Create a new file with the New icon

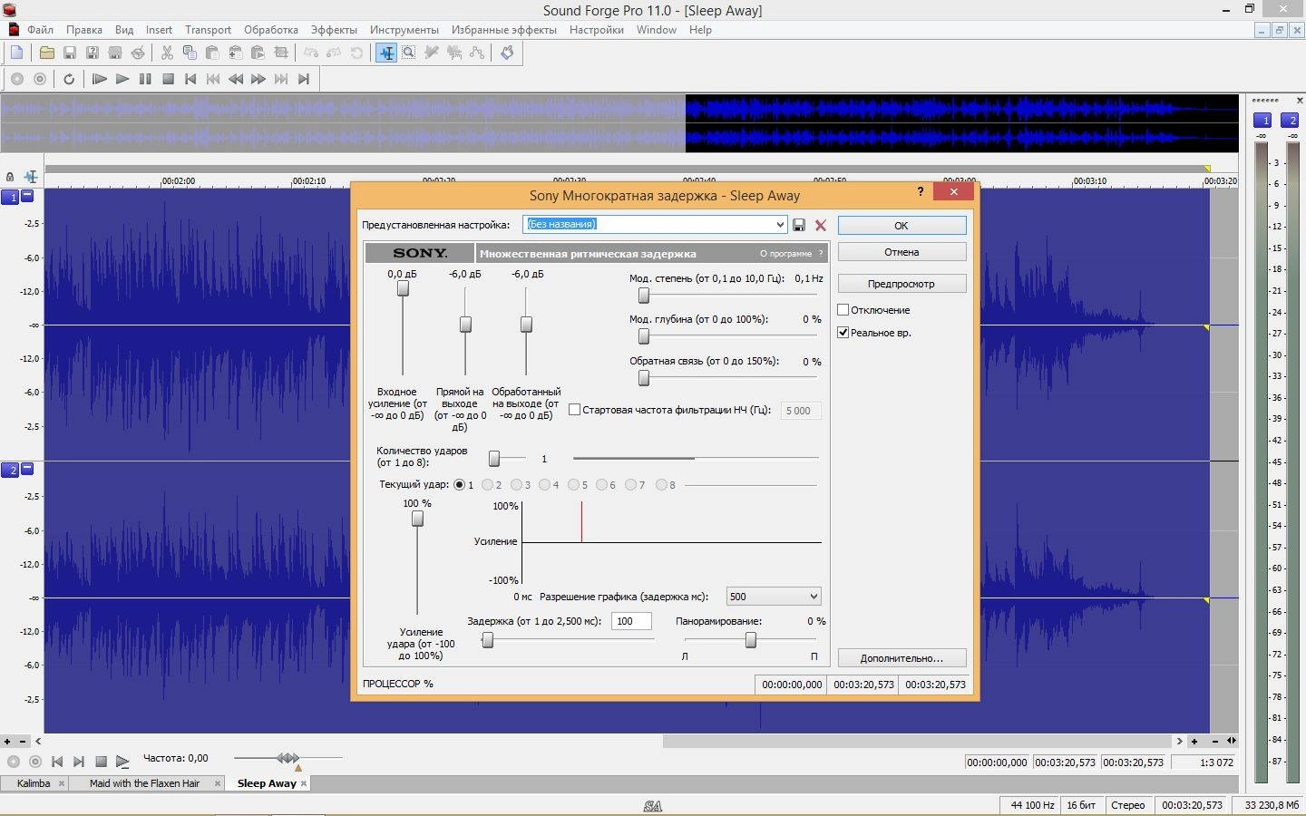(x=17, y=53)
